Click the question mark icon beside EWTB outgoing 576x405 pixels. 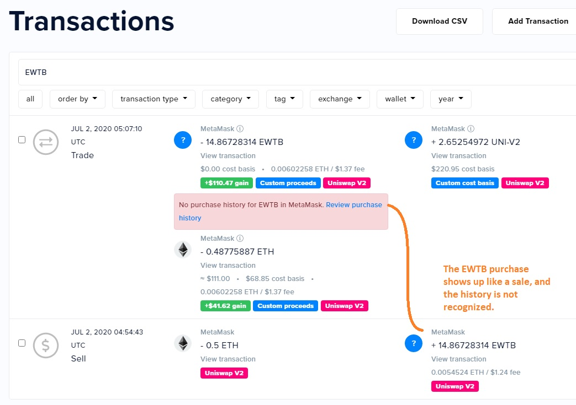(183, 140)
